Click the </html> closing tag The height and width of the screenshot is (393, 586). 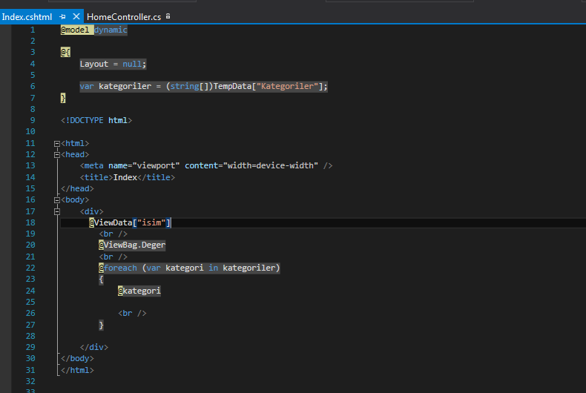(x=77, y=370)
